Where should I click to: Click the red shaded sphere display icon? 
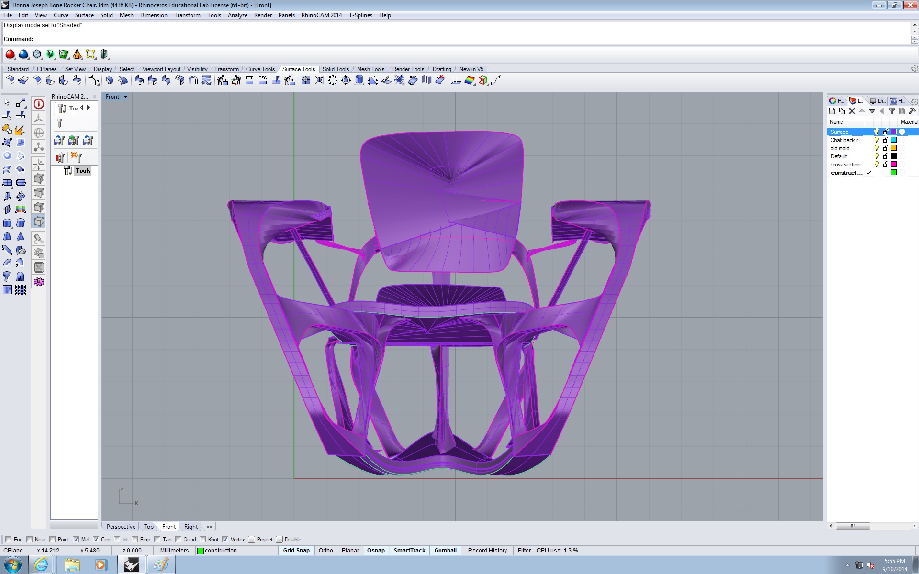pyautogui.click(x=10, y=55)
